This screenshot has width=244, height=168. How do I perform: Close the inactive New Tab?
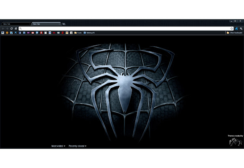pyautogui.click(x=30, y=24)
